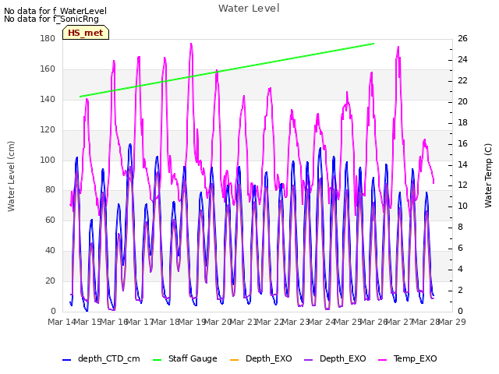Click the 26 tick on temperature axis
Viewport: 499px width, 374px height.
pyautogui.click(x=462, y=38)
